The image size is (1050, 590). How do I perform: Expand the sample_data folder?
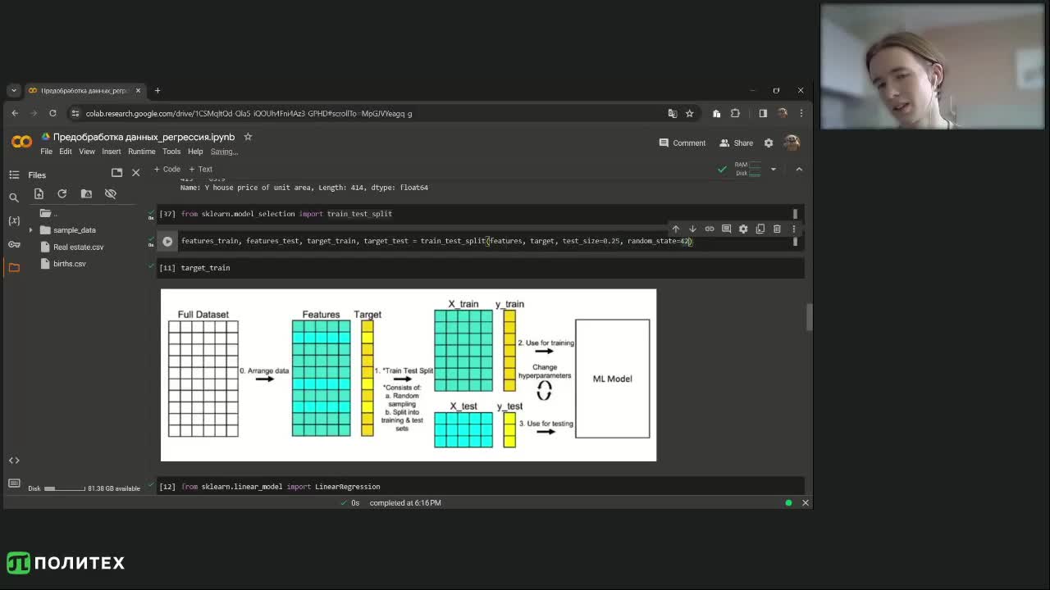point(31,230)
